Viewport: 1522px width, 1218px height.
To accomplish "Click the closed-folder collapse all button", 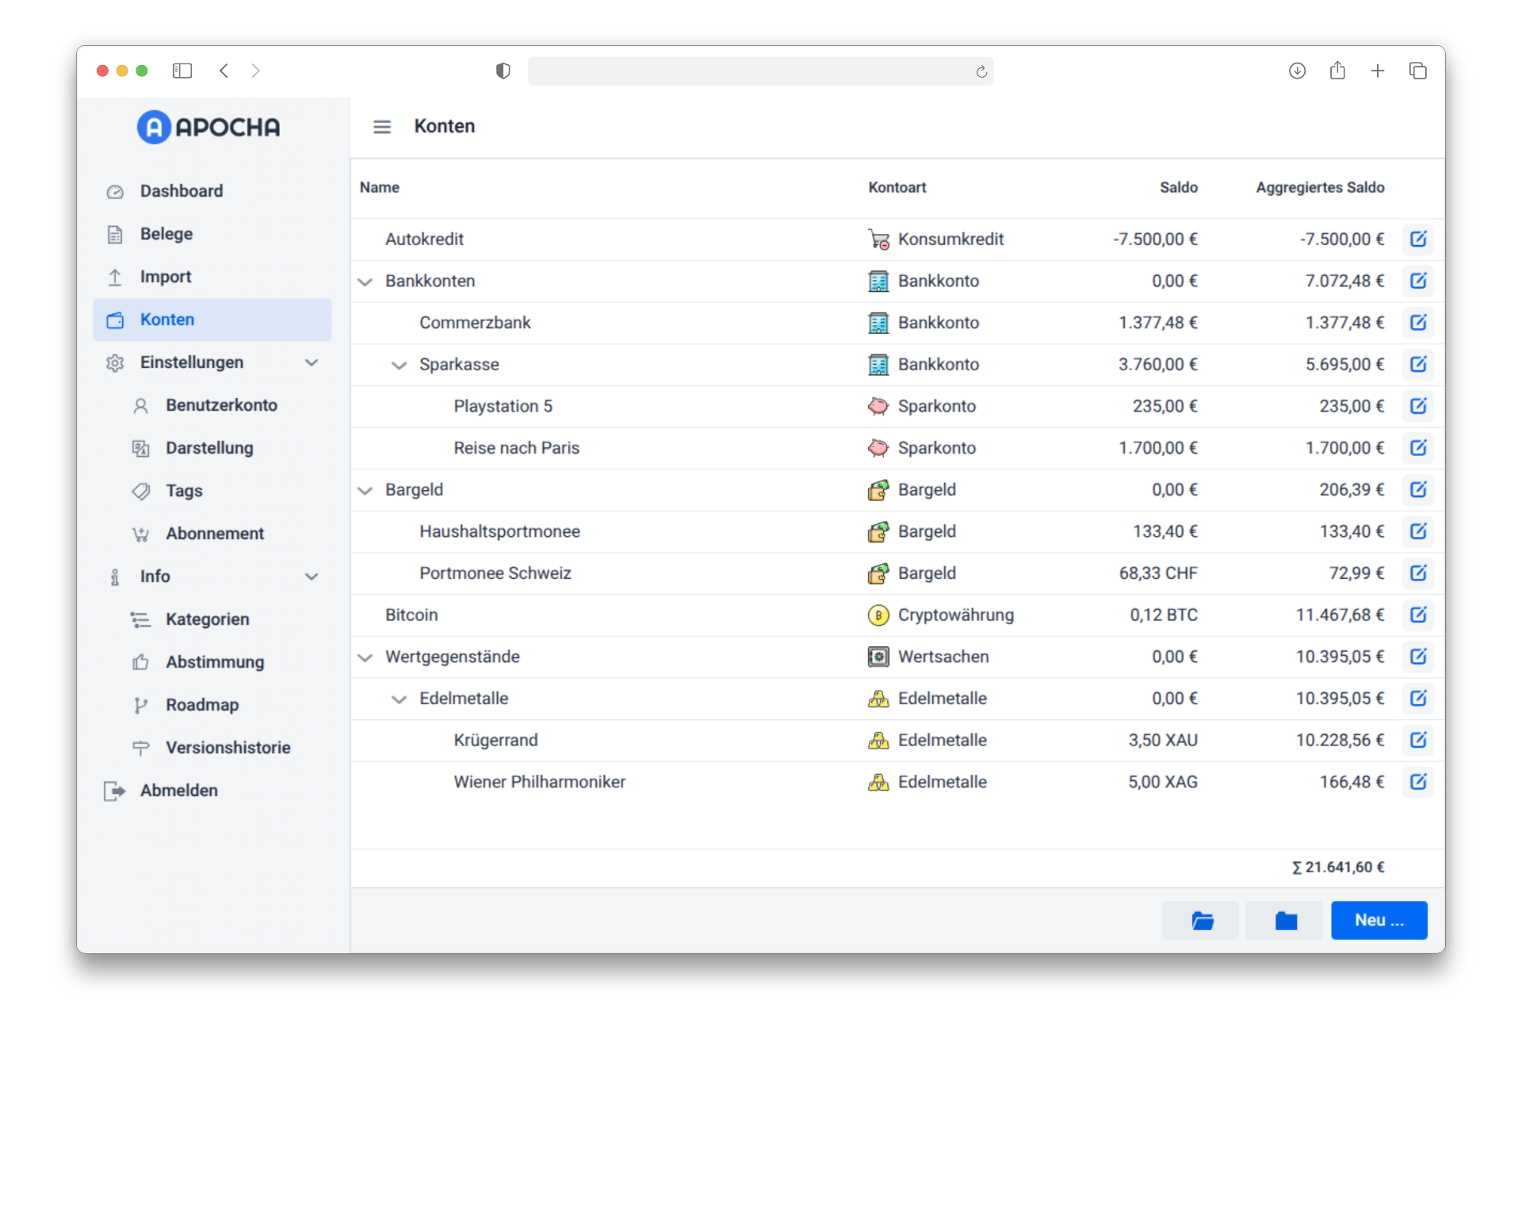I will click(x=1285, y=921).
